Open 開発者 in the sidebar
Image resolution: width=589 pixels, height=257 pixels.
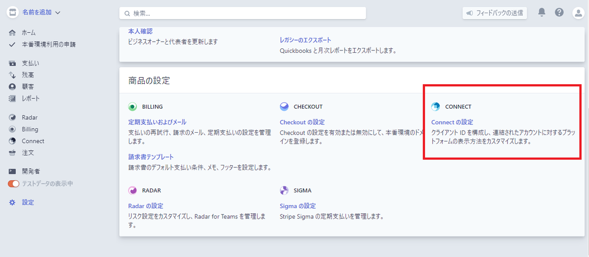31,171
